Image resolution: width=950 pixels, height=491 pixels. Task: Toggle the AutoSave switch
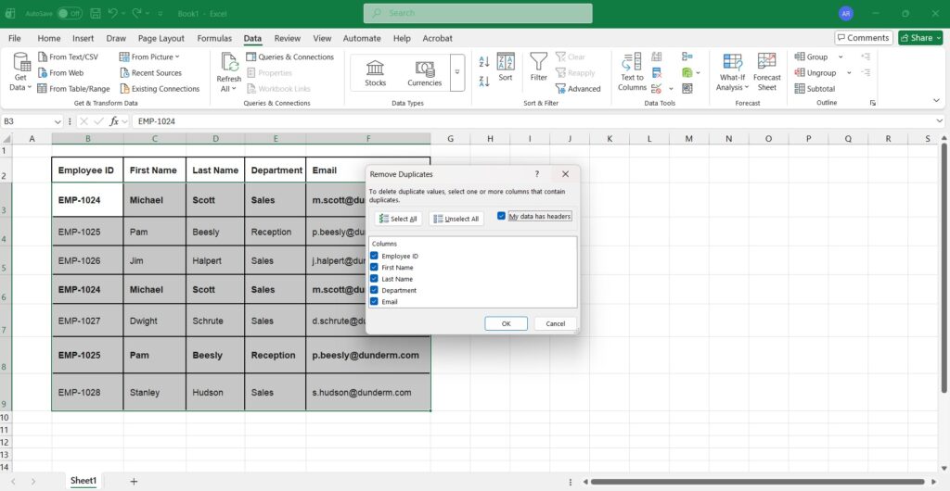coord(69,14)
